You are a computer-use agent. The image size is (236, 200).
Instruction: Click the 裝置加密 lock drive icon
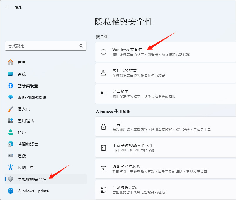coord(103,93)
